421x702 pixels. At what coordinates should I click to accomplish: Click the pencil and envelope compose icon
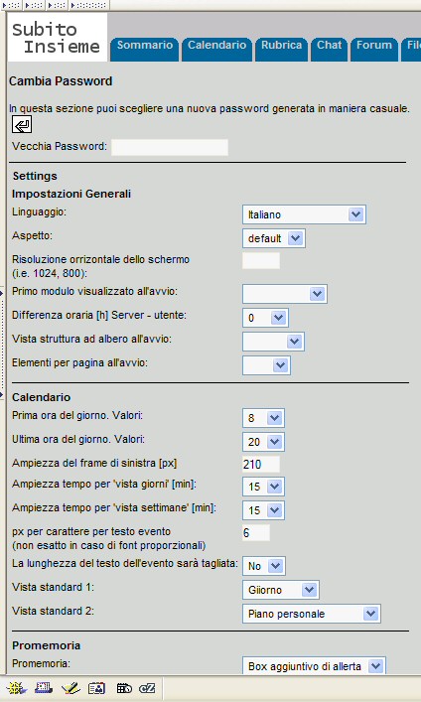pos(70,688)
